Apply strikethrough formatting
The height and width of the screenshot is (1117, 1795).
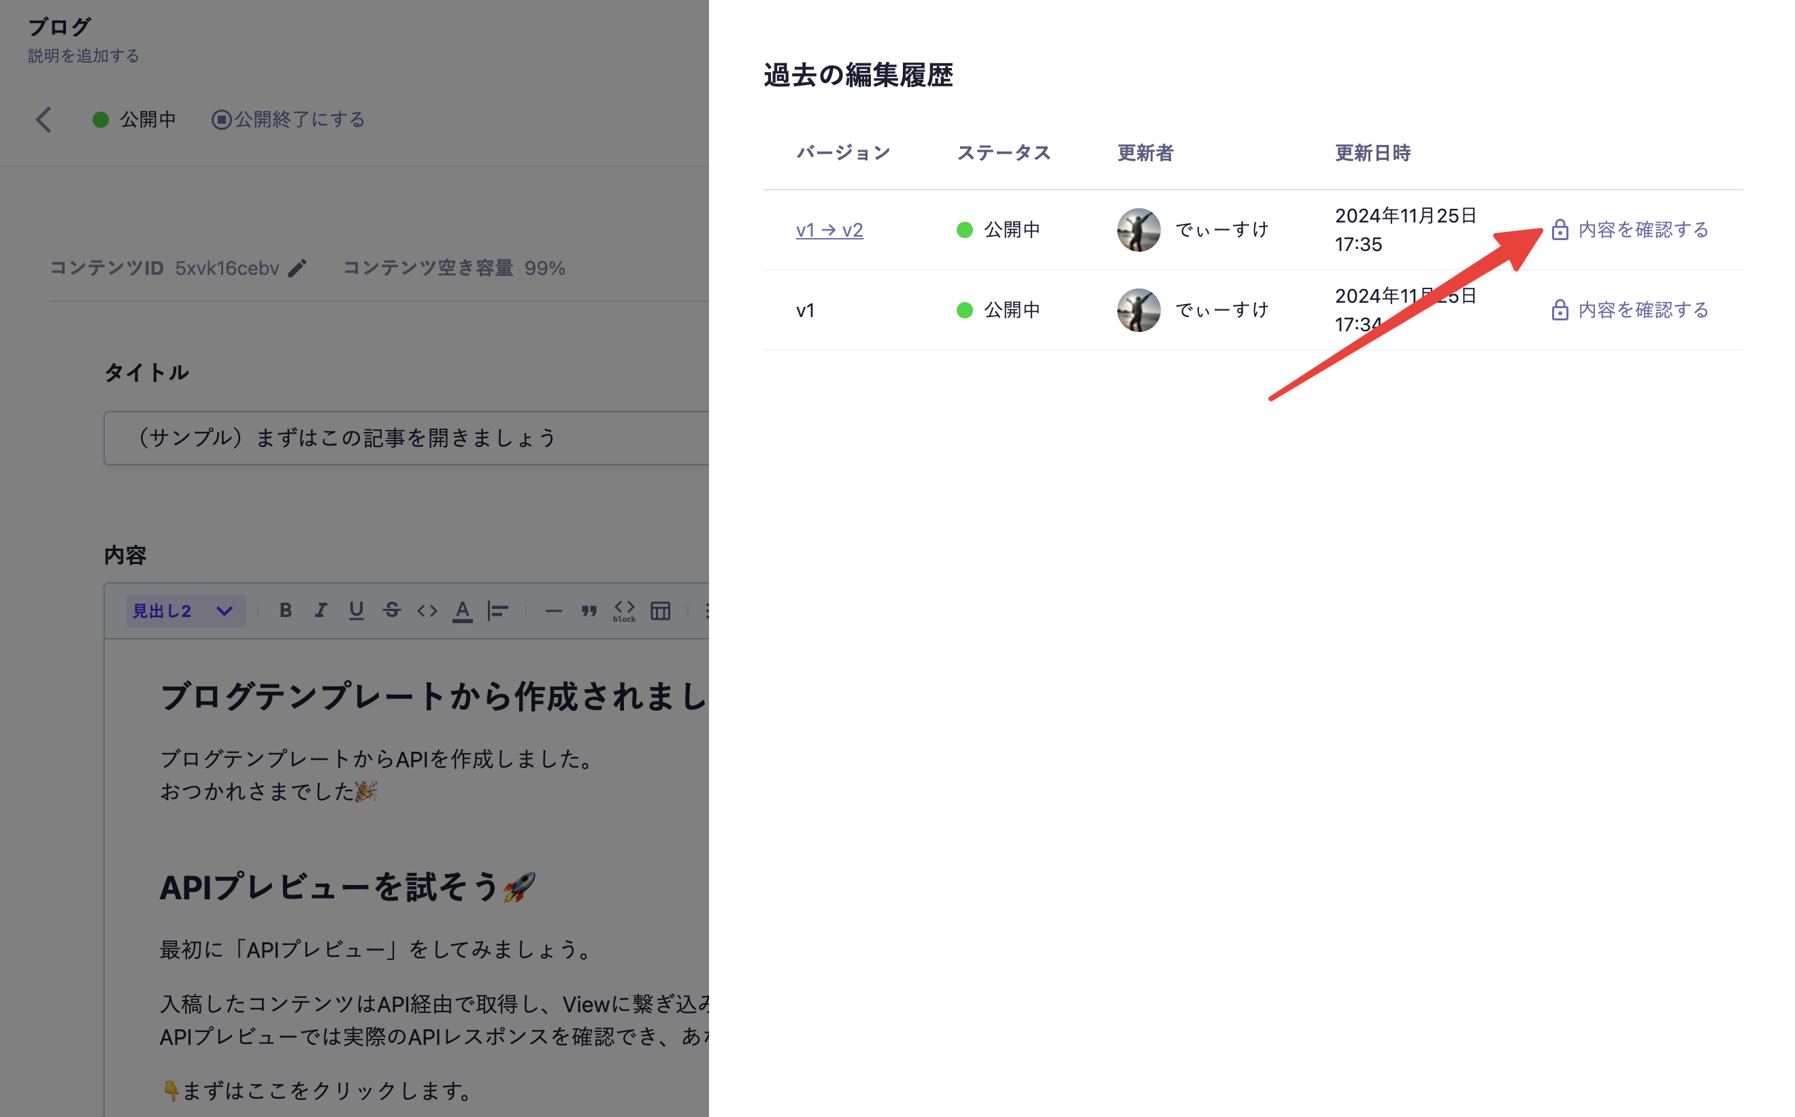pyautogui.click(x=393, y=610)
